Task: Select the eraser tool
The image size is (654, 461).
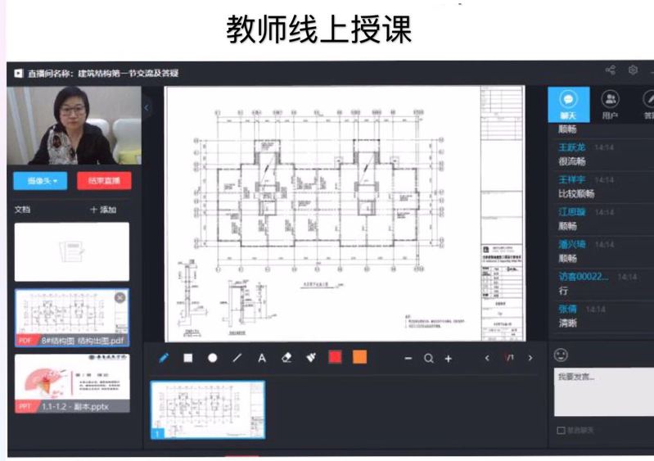Action: point(286,358)
